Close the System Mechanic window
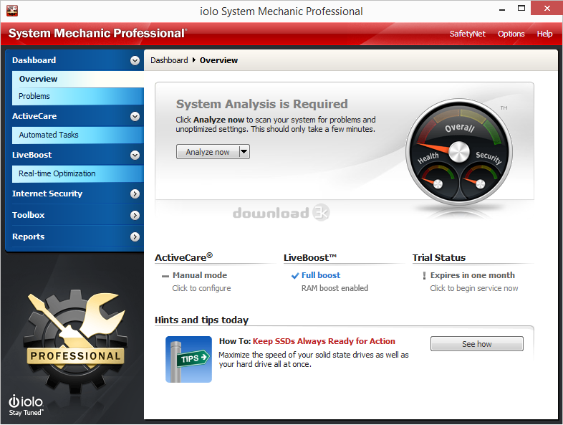 click(x=547, y=8)
